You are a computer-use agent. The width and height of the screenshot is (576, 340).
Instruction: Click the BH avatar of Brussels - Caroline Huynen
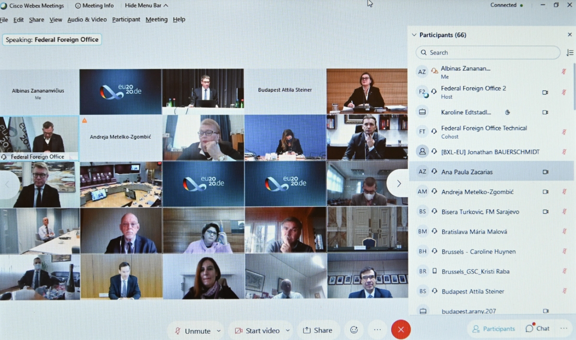coord(422,251)
